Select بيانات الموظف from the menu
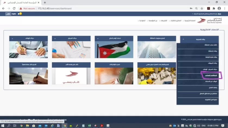Image resolution: width=228 pixels, height=128 pixels. (x=198, y=63)
